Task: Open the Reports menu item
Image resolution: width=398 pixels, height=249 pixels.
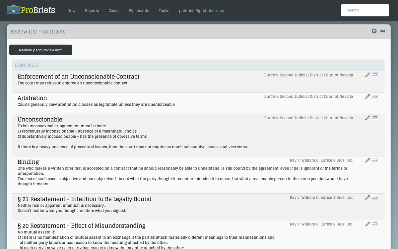Action: (92, 11)
